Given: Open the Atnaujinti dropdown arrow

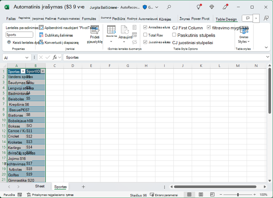Looking at the screenshot, I should tap(124, 42).
